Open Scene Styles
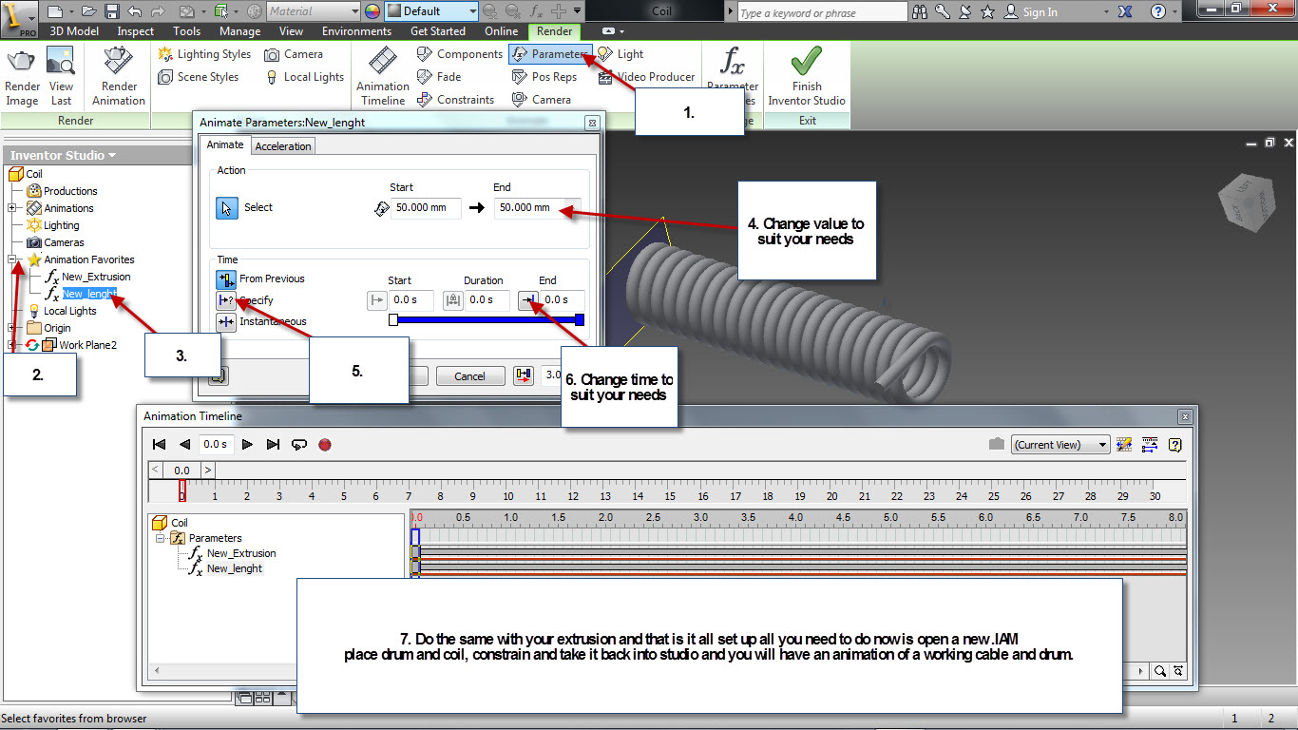The width and height of the screenshot is (1298, 730). [x=199, y=77]
